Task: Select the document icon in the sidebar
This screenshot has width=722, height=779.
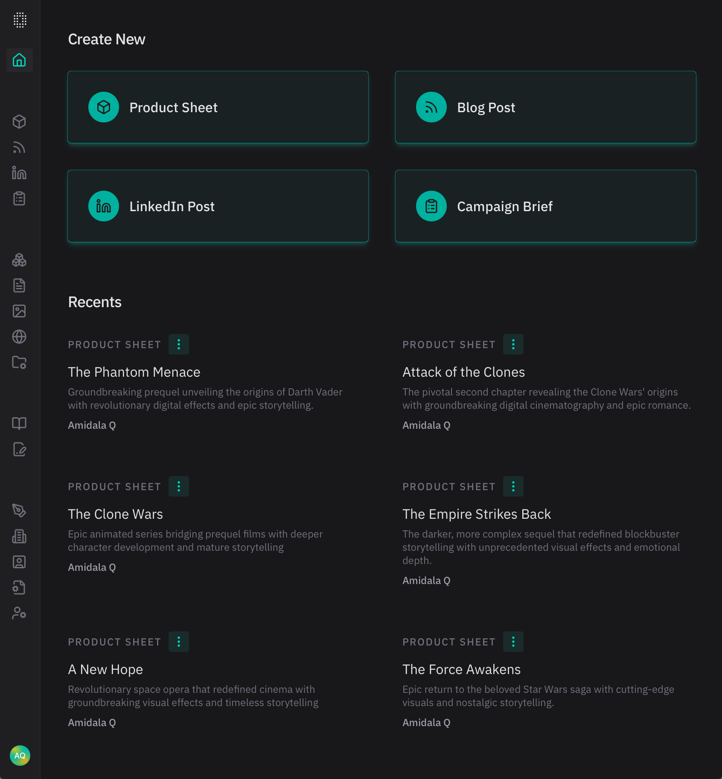Action: 20,285
